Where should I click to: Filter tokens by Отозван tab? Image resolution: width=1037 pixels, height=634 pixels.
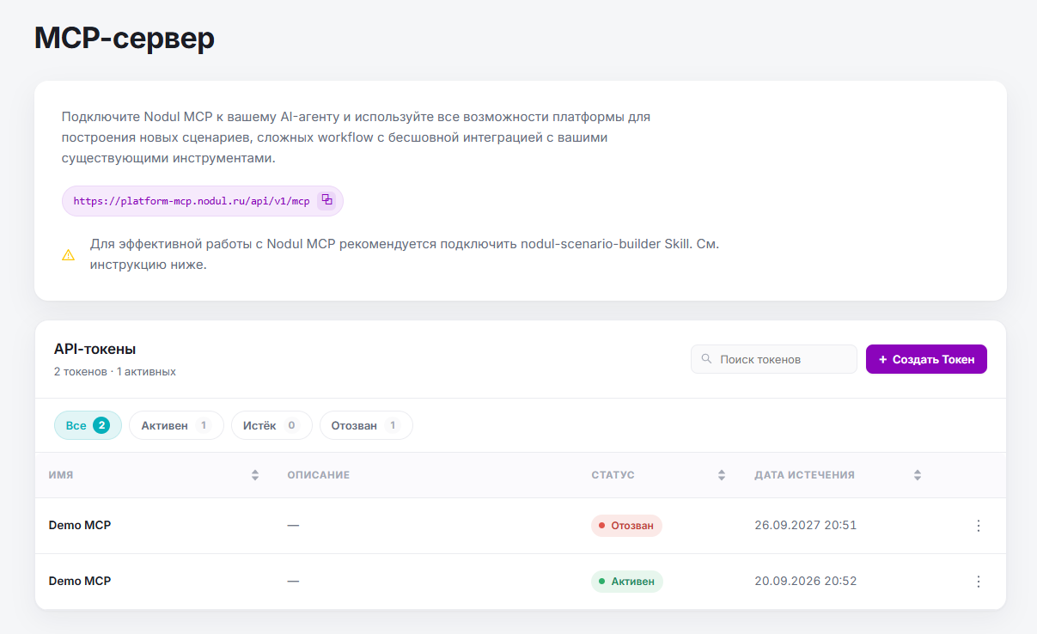pos(366,425)
